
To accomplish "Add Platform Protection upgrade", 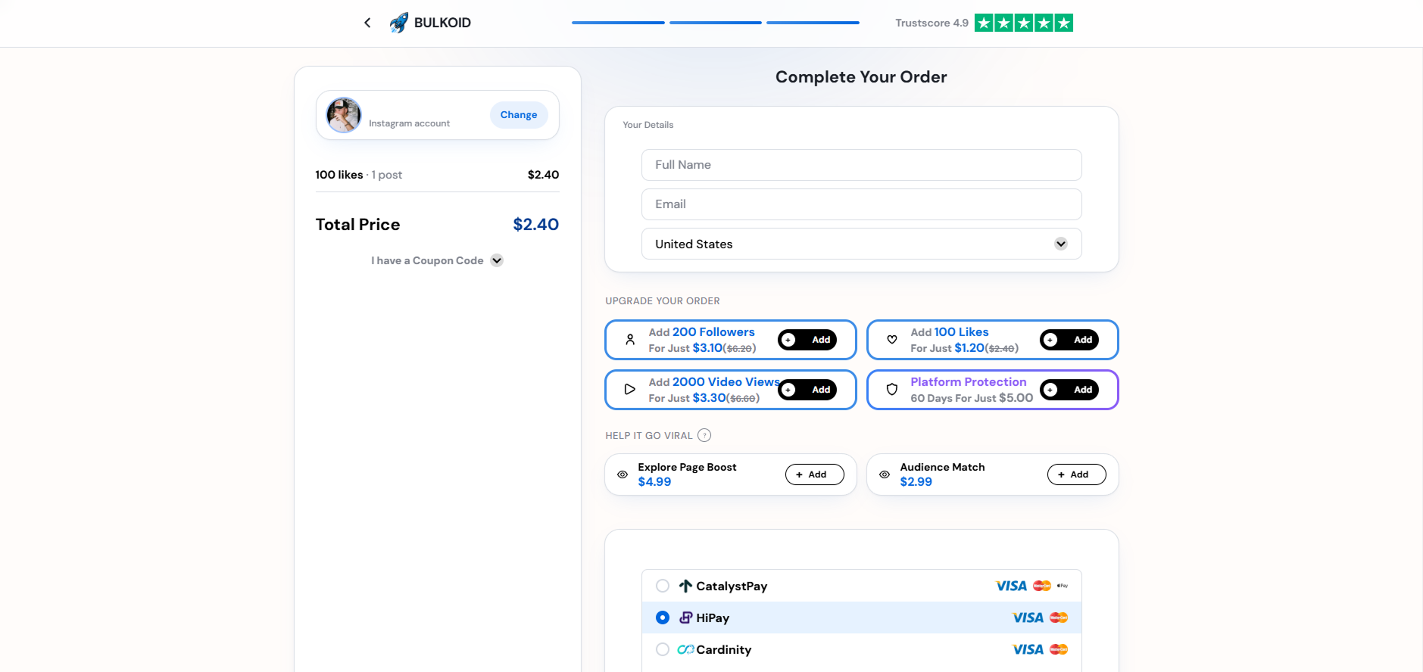I will click(1069, 390).
